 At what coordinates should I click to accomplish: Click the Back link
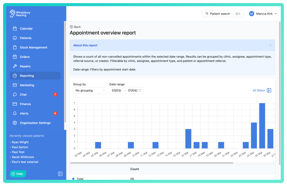pyautogui.click(x=75, y=27)
